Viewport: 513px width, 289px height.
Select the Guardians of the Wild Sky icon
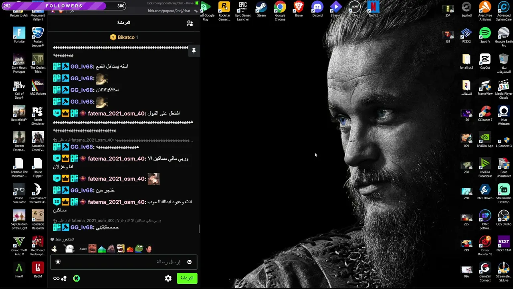click(x=38, y=193)
